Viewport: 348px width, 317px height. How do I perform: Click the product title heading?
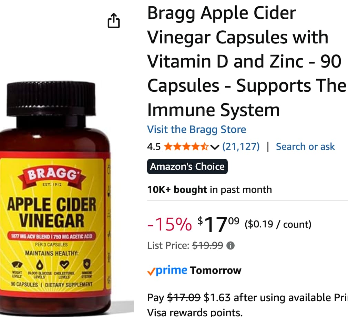pyautogui.click(x=247, y=61)
